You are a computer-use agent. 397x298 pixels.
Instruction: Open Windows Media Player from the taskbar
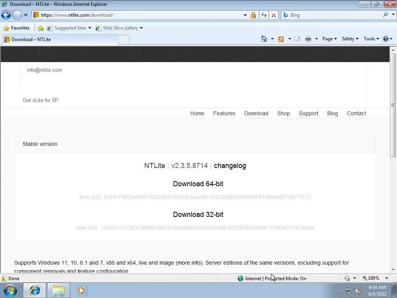[82, 290]
